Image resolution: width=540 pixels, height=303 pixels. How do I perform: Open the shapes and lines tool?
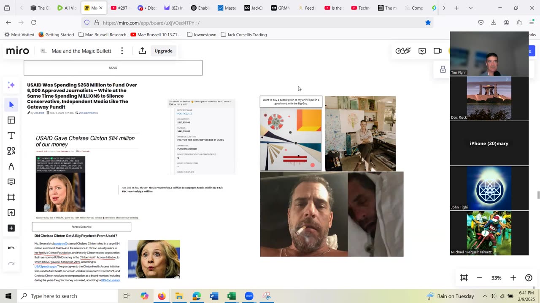click(11, 151)
